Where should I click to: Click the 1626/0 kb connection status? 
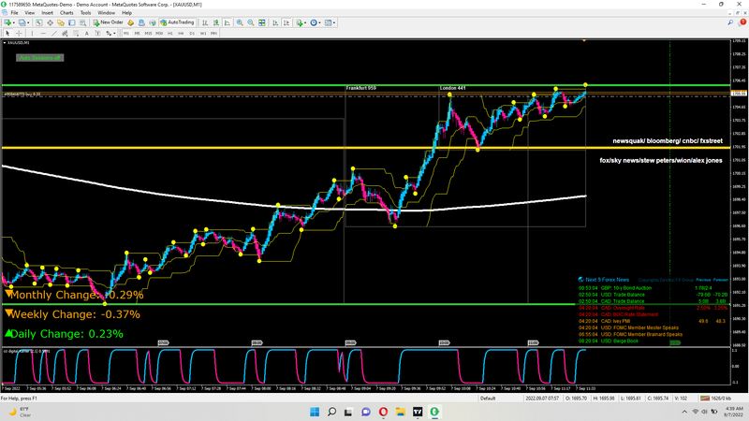click(715, 399)
